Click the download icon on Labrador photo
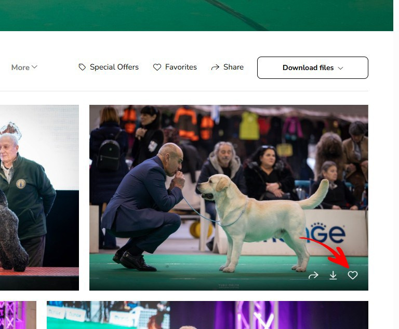The width and height of the screenshot is (399, 329). [333, 276]
